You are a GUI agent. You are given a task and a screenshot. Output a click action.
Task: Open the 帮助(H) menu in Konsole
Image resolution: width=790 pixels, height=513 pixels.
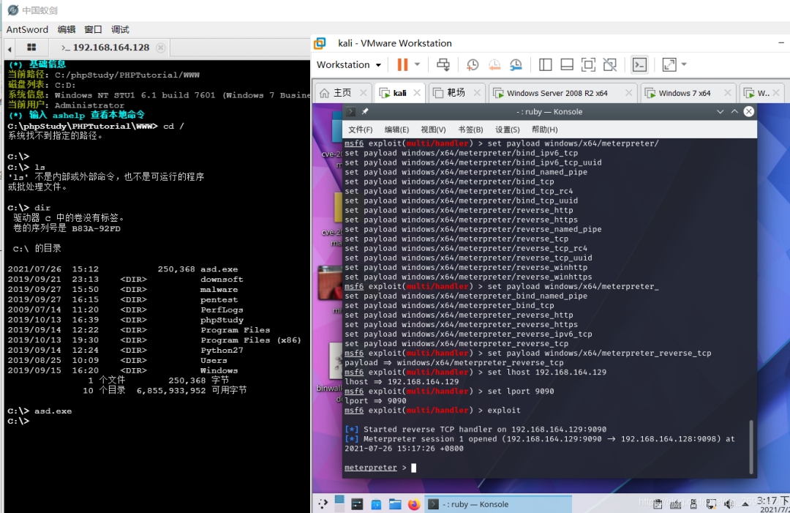point(545,130)
